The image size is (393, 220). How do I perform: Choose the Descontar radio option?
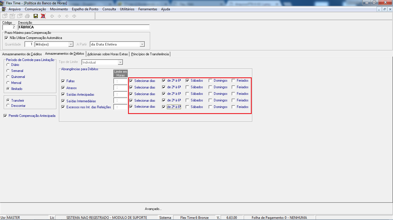click(x=8, y=106)
